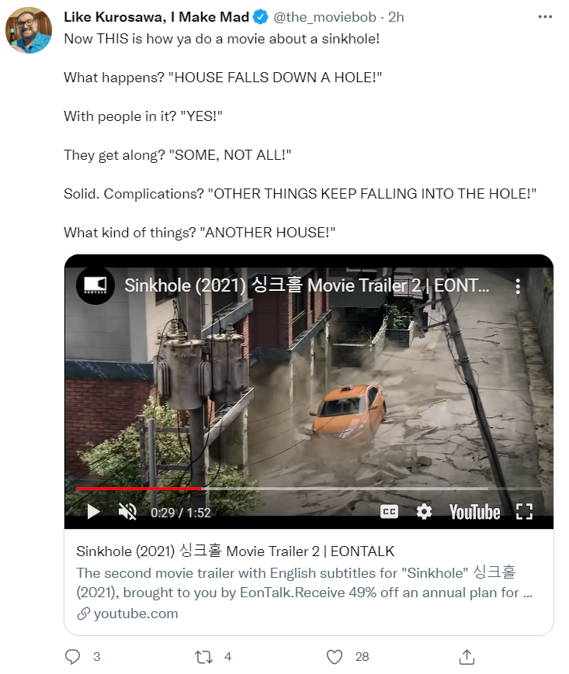Click the EonTalk channel logo

[x=95, y=285]
